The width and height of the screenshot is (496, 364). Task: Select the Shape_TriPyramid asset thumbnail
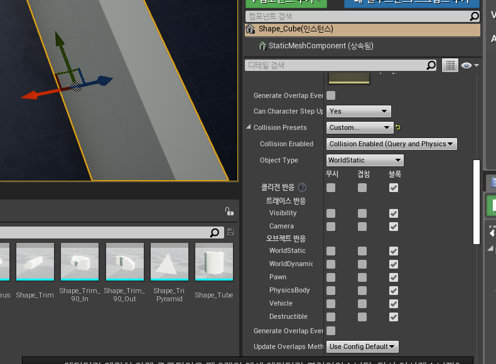170,262
